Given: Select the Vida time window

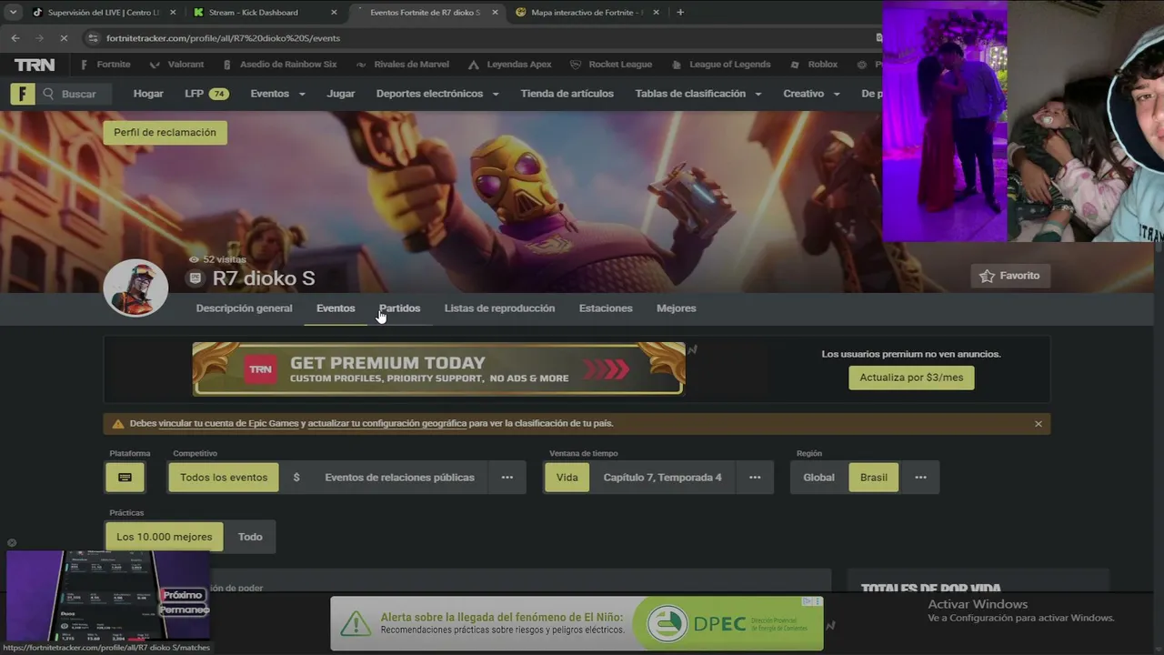Looking at the screenshot, I should coord(567,478).
